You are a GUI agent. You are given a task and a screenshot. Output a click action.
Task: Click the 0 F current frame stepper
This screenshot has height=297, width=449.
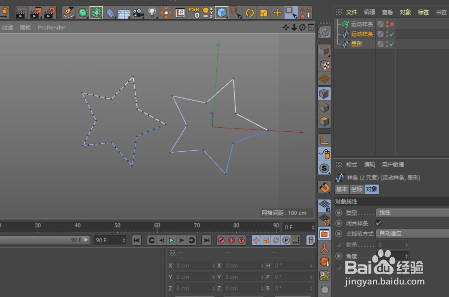313,227
